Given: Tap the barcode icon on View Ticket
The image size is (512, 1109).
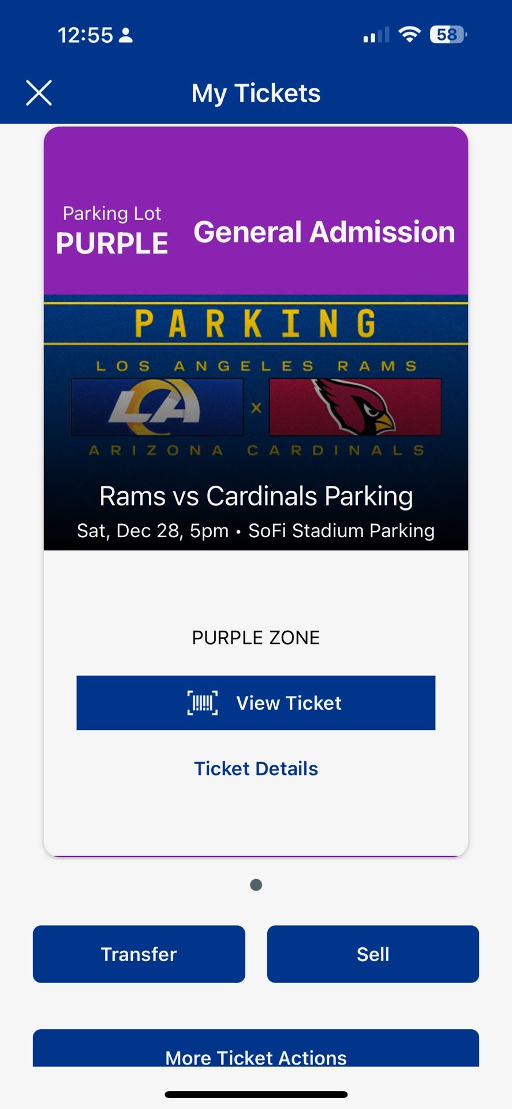Looking at the screenshot, I should click(203, 703).
